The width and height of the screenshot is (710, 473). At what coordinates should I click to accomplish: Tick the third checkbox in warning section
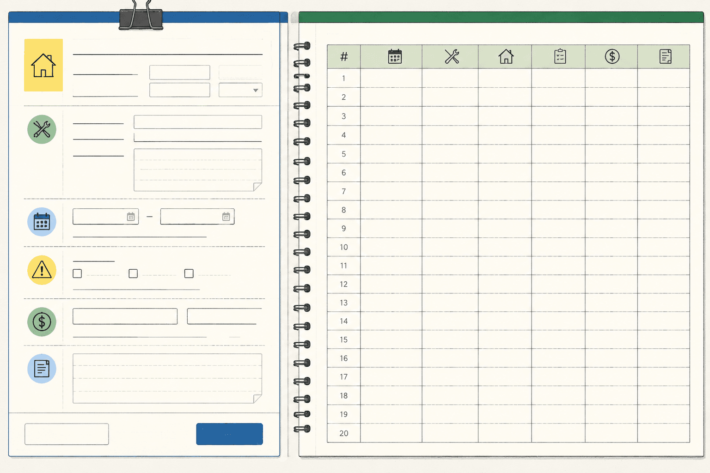pyautogui.click(x=189, y=273)
